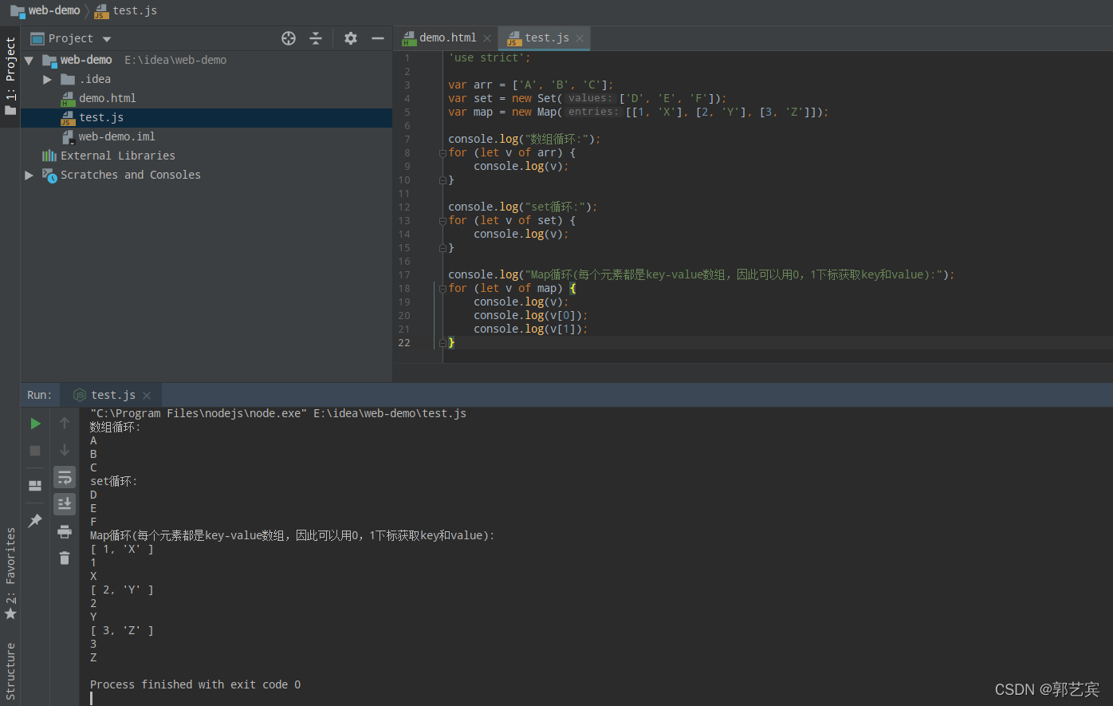Toggle Scroll to End in the Run console
Viewport: 1113px width, 706px height.
click(65, 503)
